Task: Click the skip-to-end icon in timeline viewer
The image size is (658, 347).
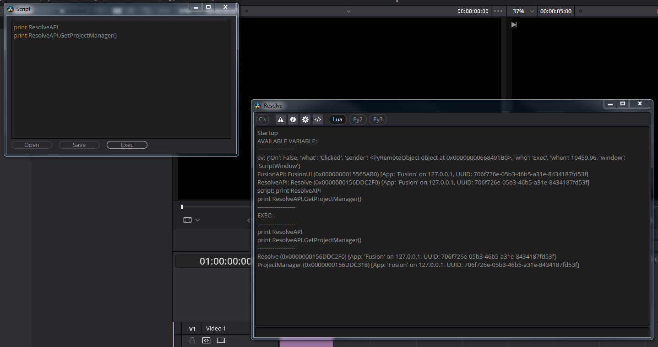Action: (514, 25)
